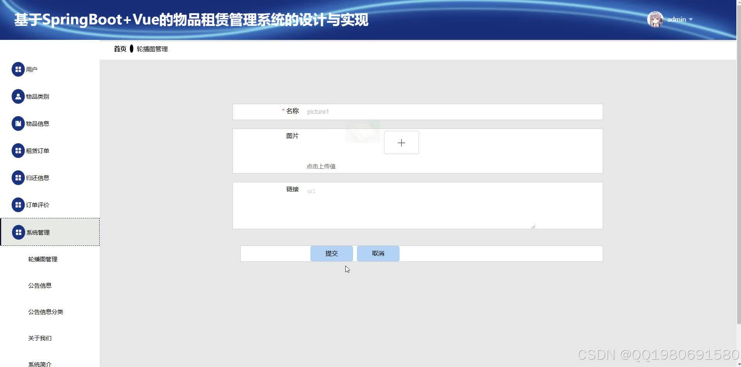The image size is (741, 367).
Task: Open the 关于我们 page
Action: (x=40, y=338)
